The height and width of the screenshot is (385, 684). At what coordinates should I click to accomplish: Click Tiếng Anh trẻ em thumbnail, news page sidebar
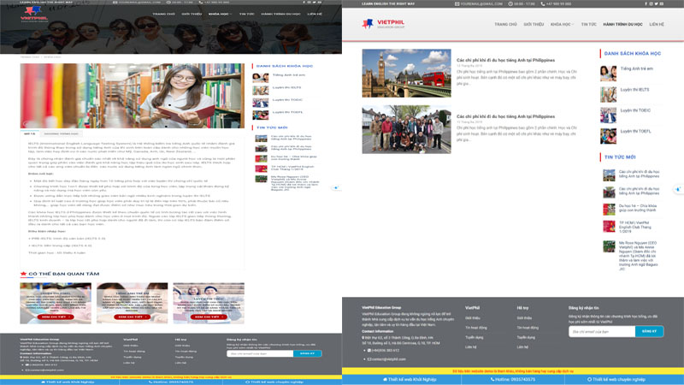pos(608,74)
